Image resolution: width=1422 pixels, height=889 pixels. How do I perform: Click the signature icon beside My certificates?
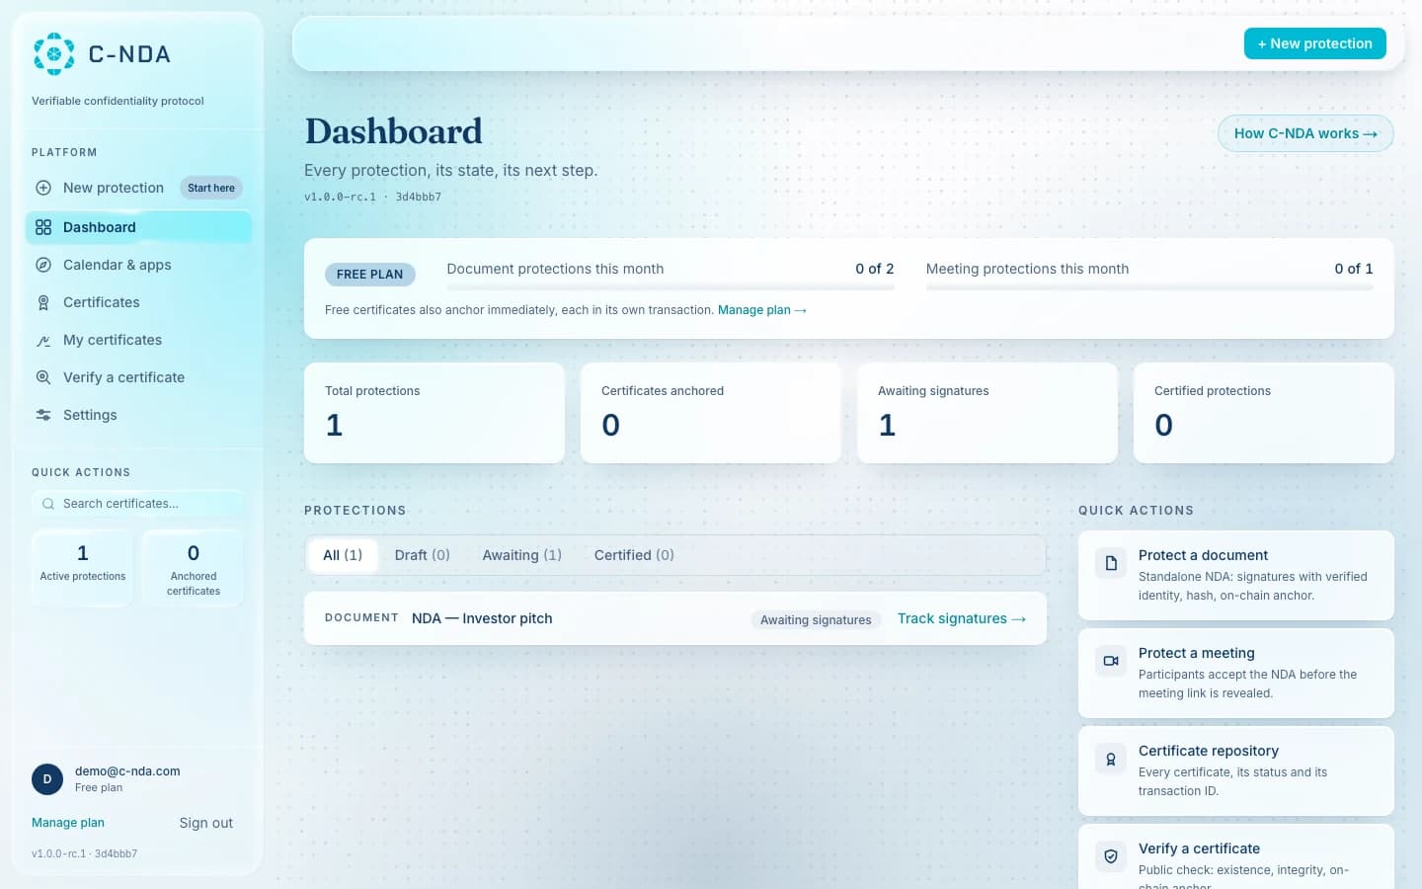[43, 340]
